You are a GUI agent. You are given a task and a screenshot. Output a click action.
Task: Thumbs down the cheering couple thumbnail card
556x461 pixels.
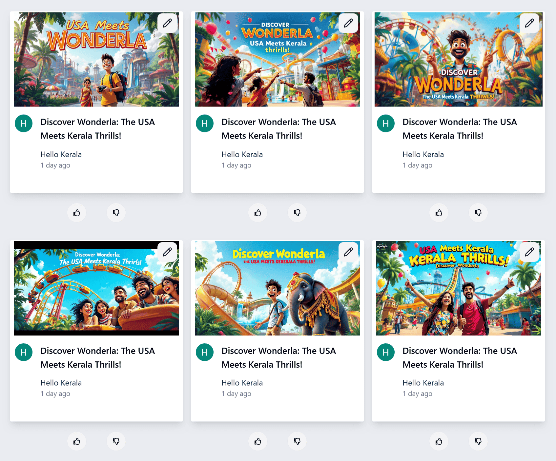click(478, 441)
